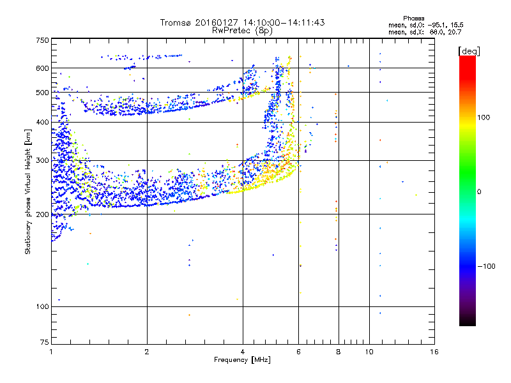Click the plot title 'Tromsø 20160127 14:10:00-14:11:43'
511x383 pixels.
click(x=242, y=22)
